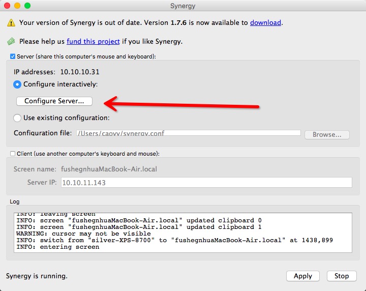Screen dimensions: 366x291
Task: Enable the Client checkbox
Action: 13,154
